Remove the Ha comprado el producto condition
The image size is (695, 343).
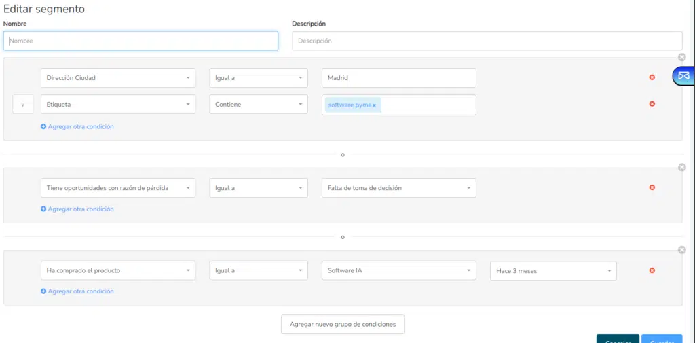tap(652, 271)
